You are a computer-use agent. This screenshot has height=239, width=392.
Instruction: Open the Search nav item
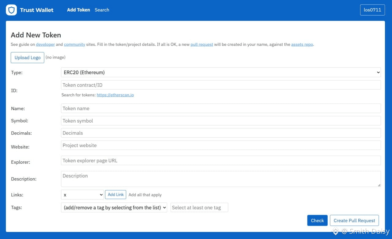tap(102, 10)
